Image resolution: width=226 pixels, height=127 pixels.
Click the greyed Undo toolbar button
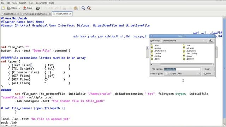coord(49,8)
